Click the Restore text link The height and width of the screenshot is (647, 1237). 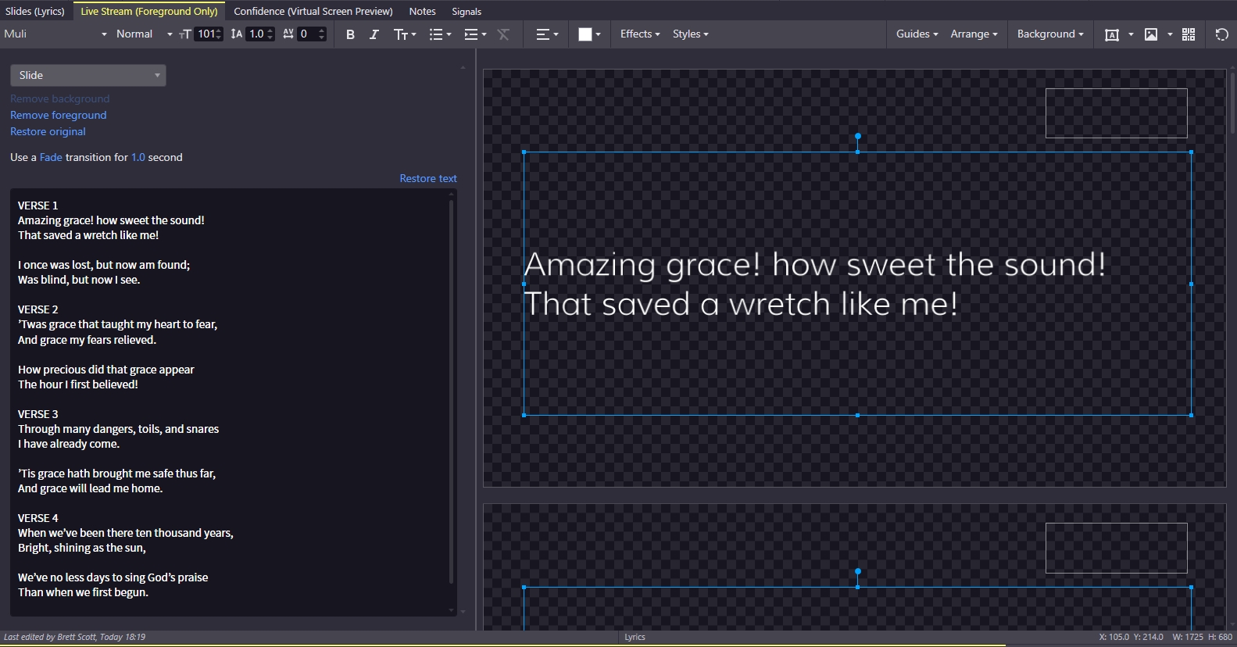[x=428, y=178]
